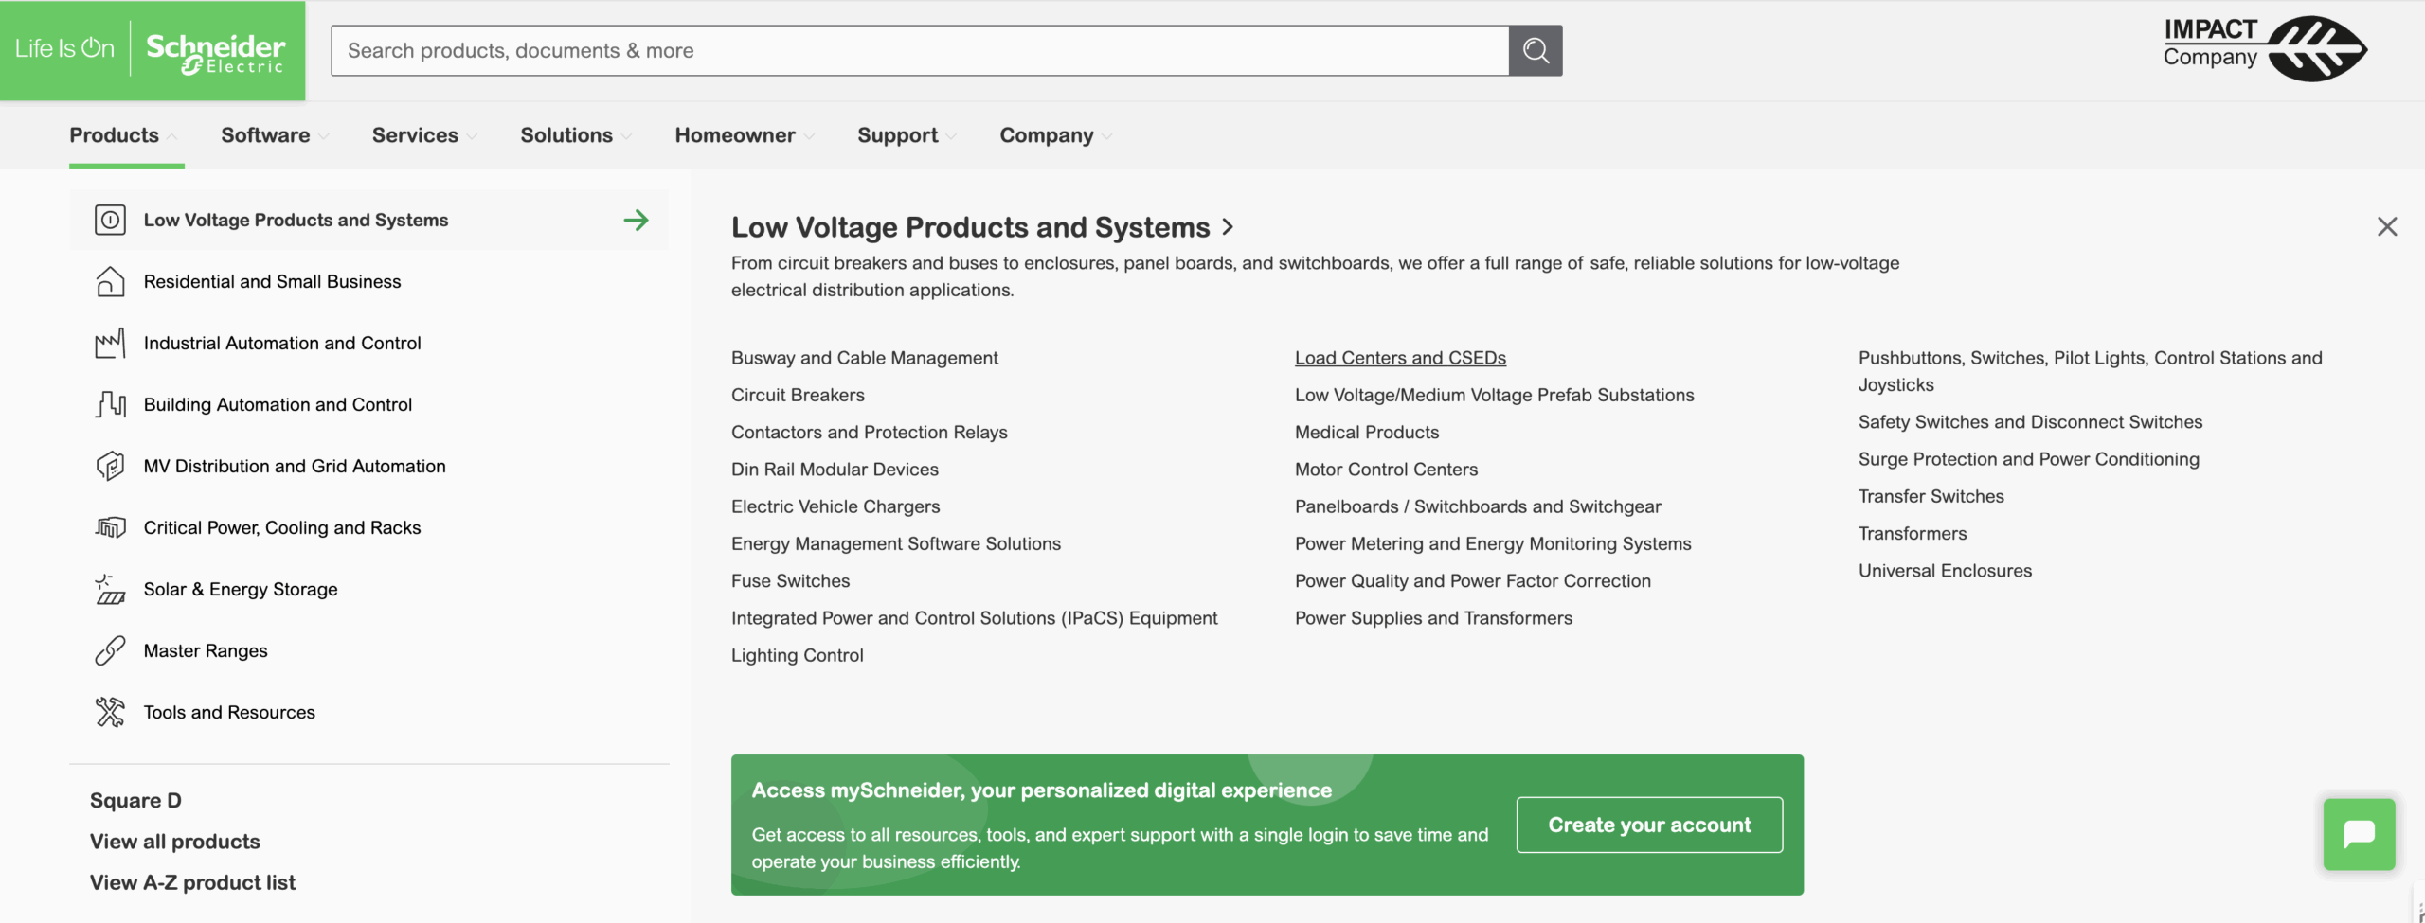Open the Square D link

pos(135,800)
